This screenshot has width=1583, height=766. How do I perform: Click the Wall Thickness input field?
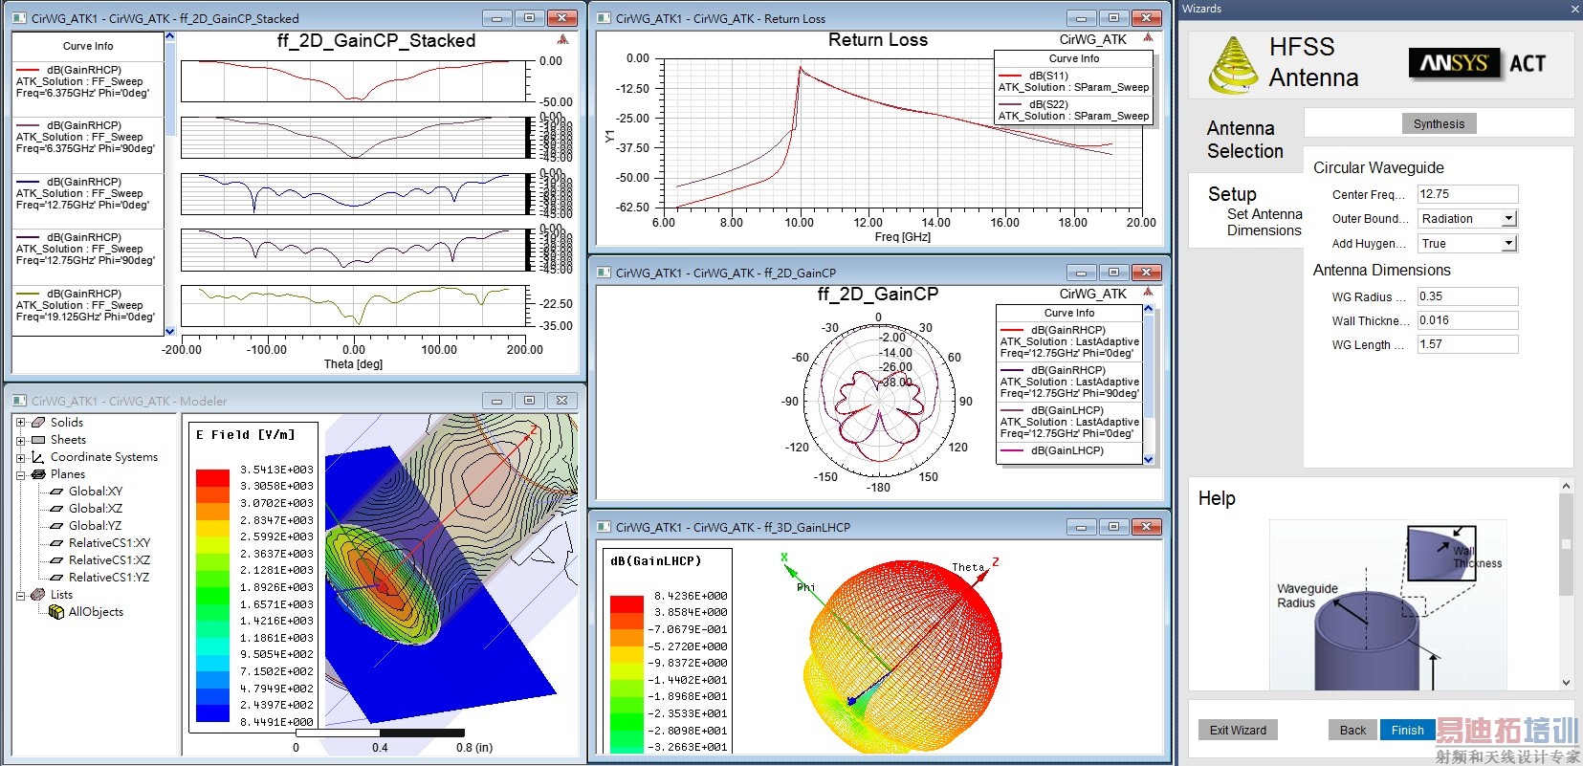[x=1467, y=320]
